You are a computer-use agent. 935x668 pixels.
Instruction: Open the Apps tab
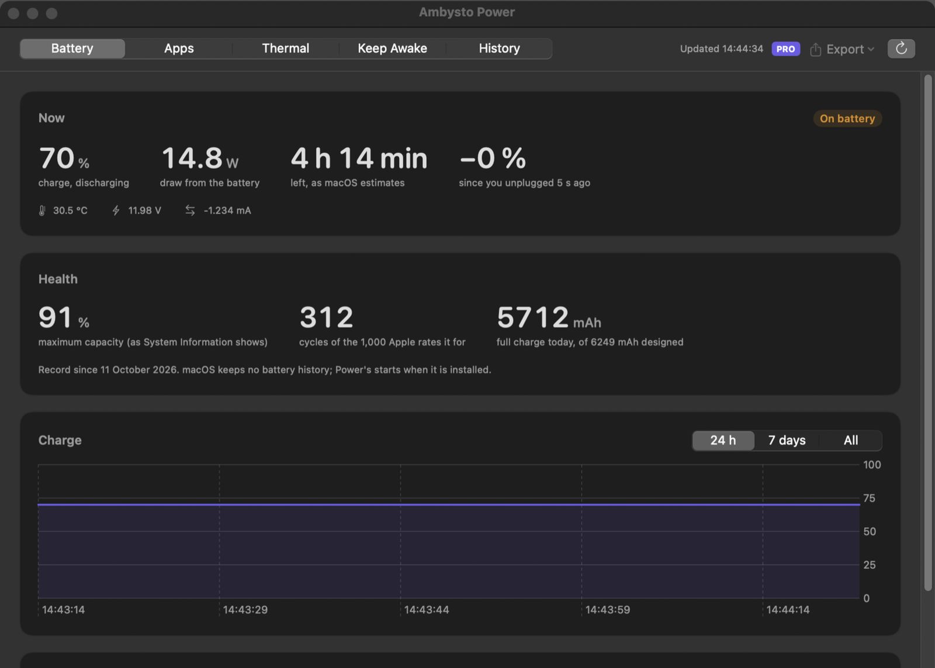179,49
